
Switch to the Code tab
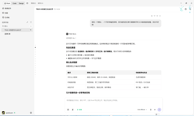14,3
